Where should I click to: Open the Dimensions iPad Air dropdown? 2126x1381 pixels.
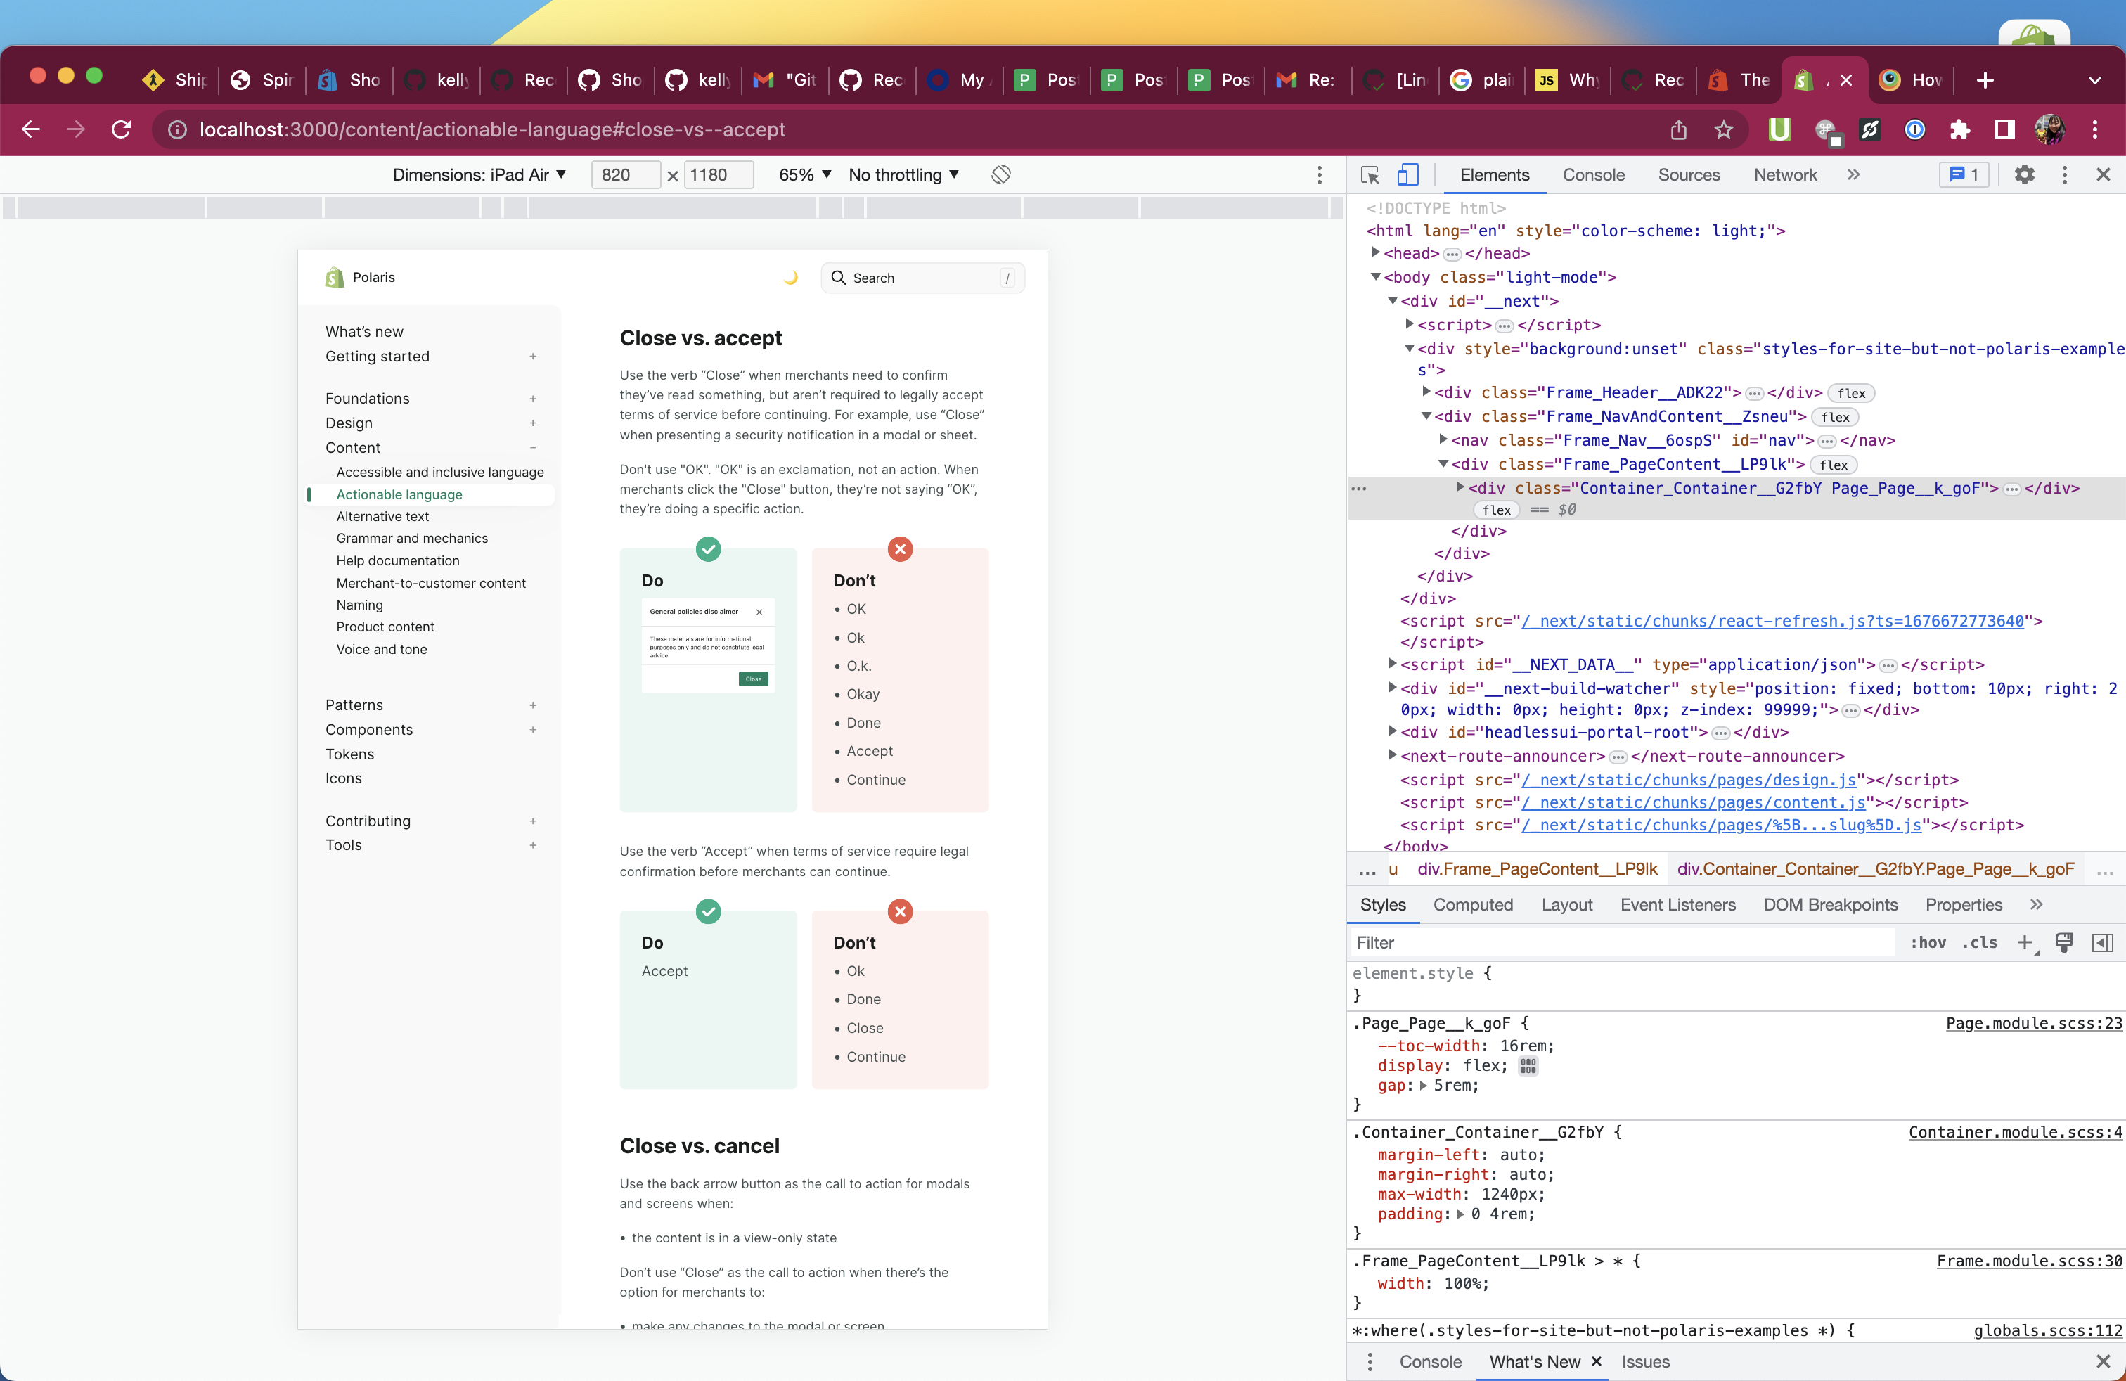point(479,175)
